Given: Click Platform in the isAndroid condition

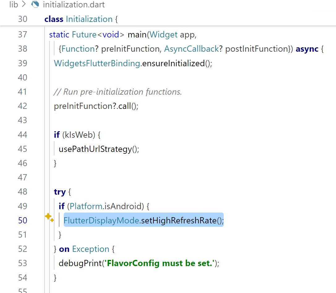Looking at the screenshot, I should click(x=86, y=206).
